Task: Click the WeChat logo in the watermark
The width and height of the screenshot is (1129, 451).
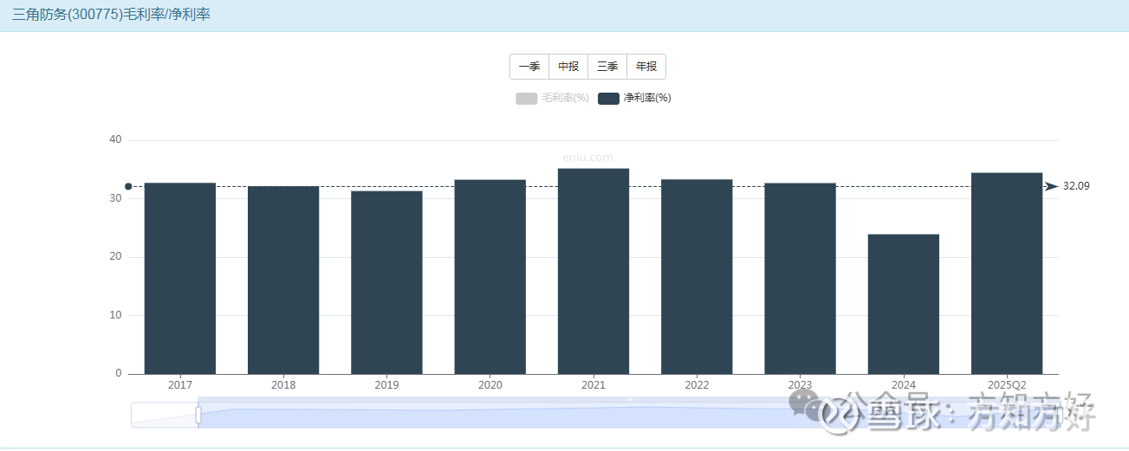Action: pyautogui.click(x=803, y=405)
